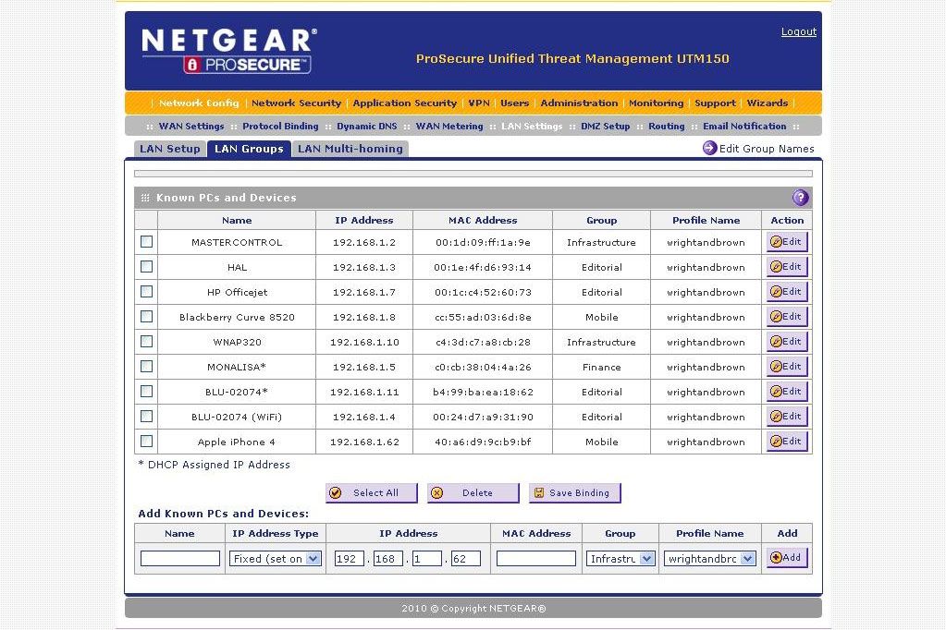This screenshot has width=946, height=630.
Task: Edit the WNAP320 device entry
Action: [787, 341]
